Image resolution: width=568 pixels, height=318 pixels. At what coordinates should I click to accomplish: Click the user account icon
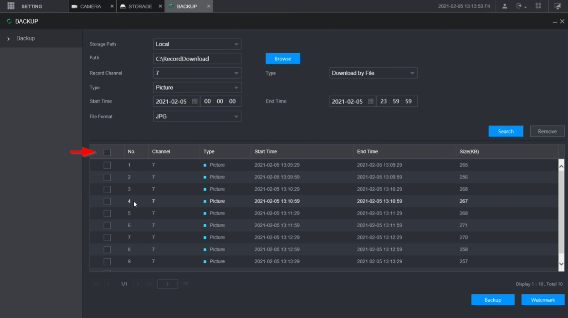click(505, 6)
